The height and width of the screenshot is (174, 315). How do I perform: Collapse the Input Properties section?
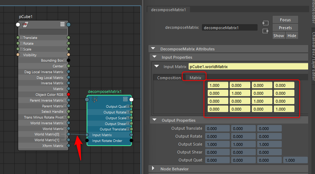[155, 57]
